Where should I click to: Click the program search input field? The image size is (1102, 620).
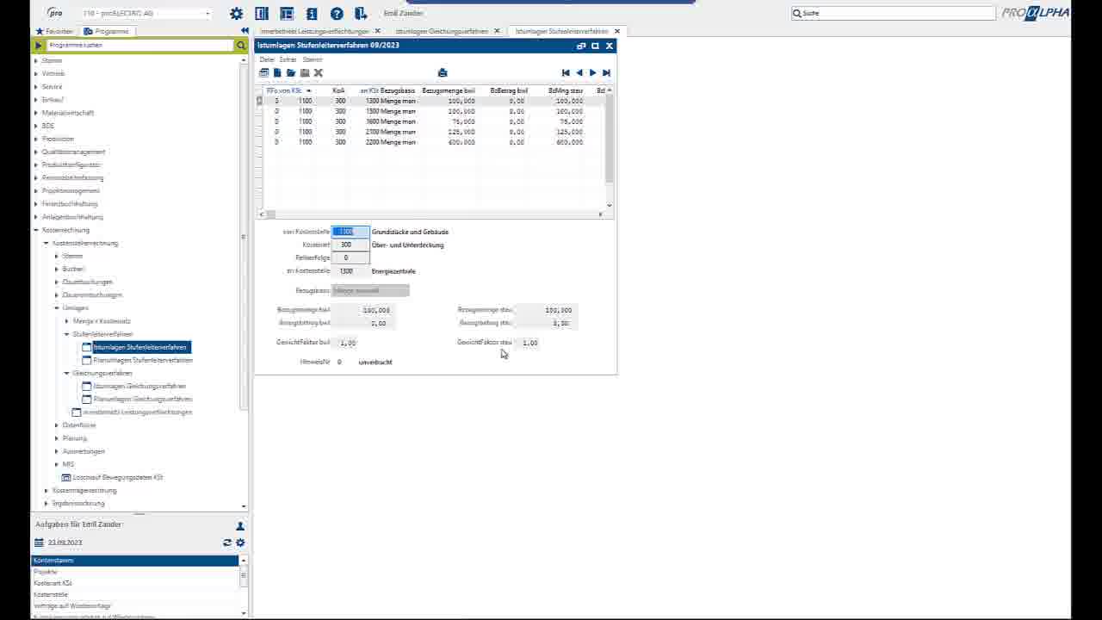pyautogui.click(x=139, y=45)
